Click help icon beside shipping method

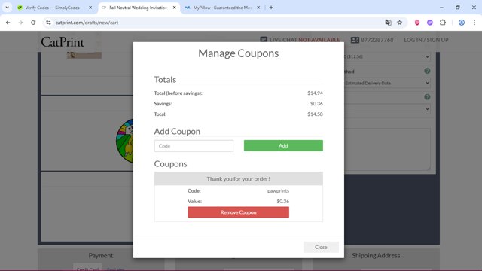point(427,71)
